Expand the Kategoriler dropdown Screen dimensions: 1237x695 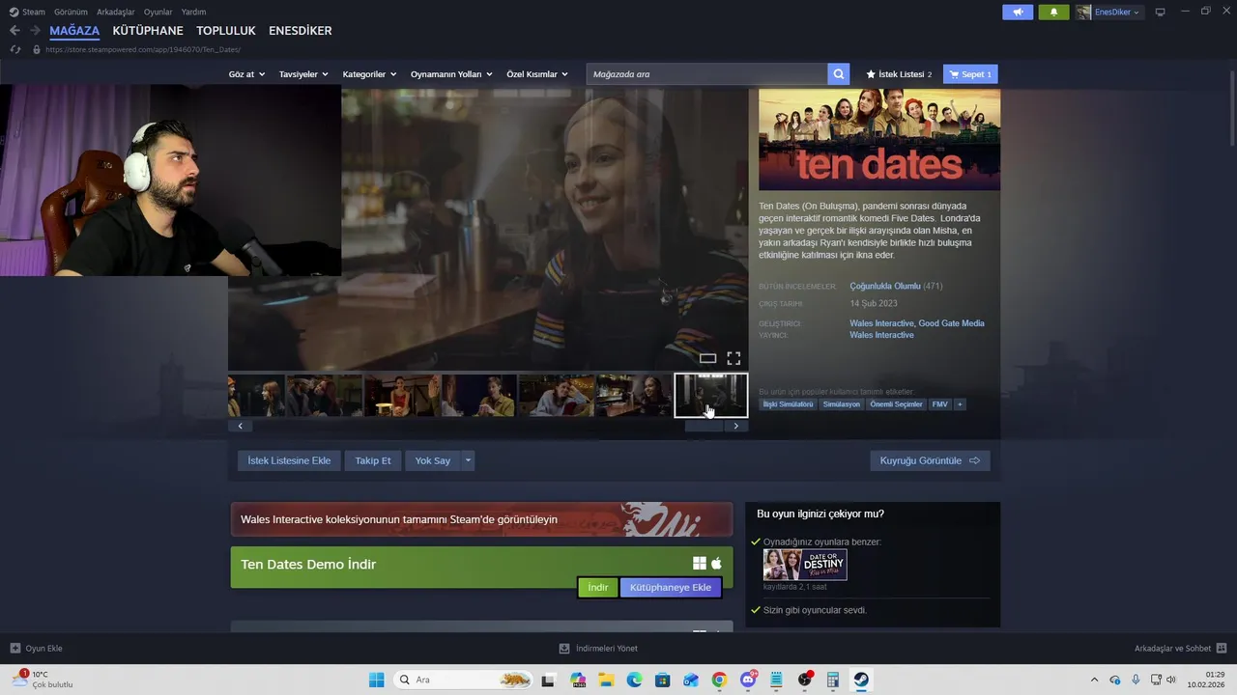[369, 74]
